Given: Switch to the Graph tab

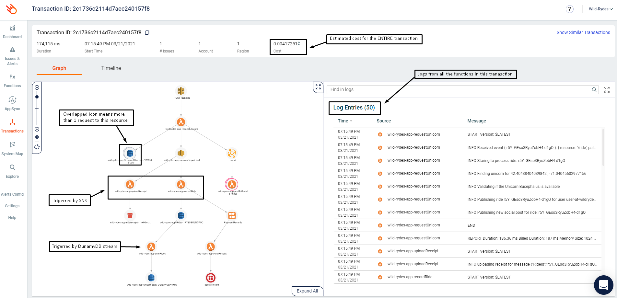Looking at the screenshot, I should click(x=59, y=68).
